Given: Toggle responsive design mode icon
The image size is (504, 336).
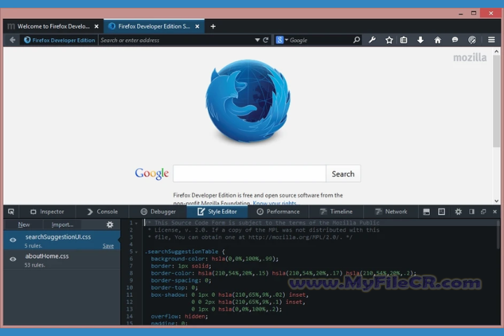Looking at the screenshot, I should tap(442, 211).
